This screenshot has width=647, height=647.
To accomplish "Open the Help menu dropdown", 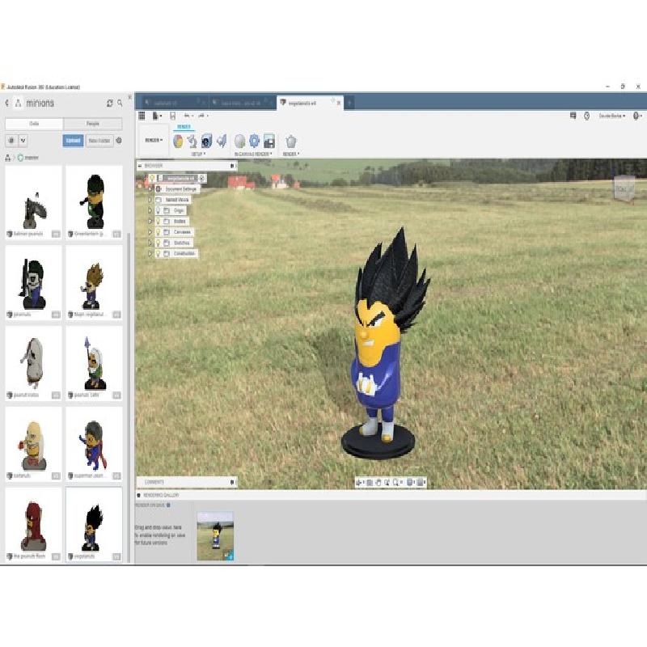I will (x=637, y=116).
